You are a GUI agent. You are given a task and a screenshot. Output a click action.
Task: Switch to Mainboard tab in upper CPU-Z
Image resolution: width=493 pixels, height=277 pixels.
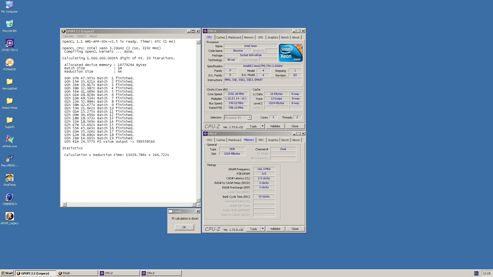pyautogui.click(x=234, y=37)
